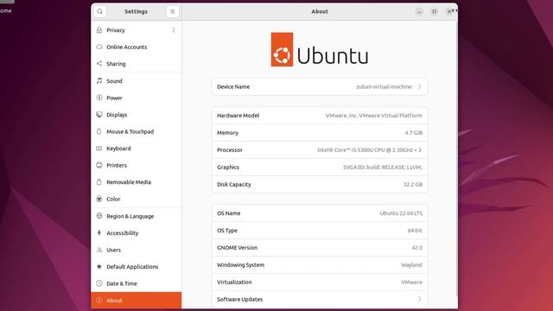
Task: Click the Online Accounts cloud icon
Action: (99, 47)
